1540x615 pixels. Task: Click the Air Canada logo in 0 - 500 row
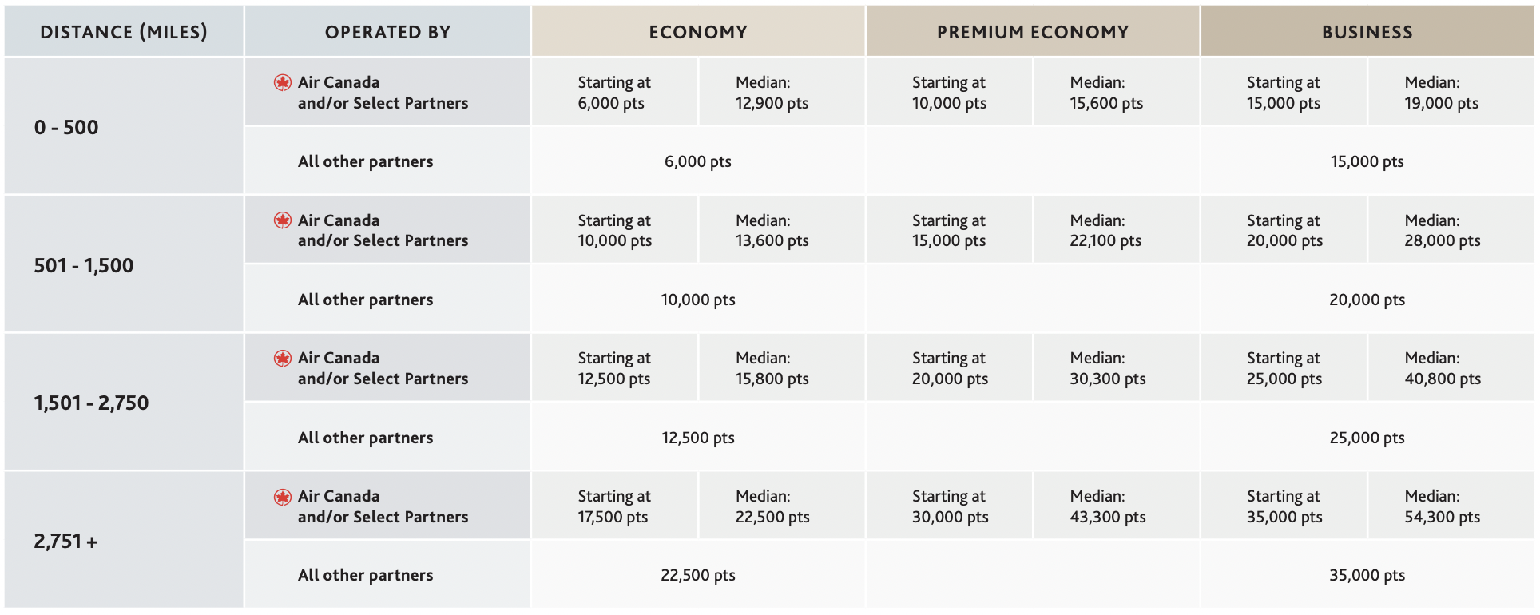(x=283, y=82)
